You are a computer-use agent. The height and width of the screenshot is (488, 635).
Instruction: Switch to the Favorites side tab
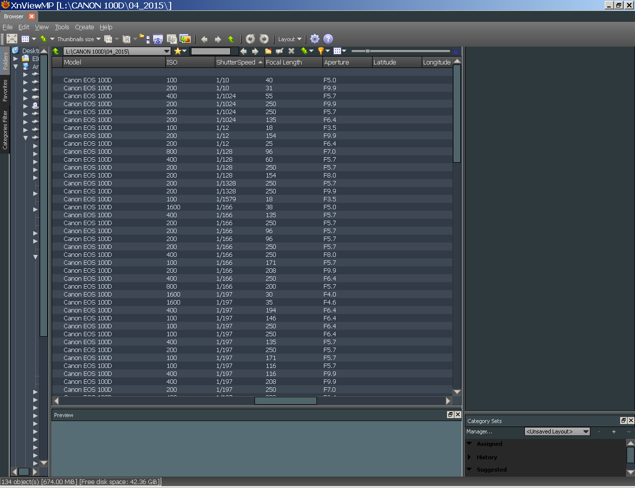(5, 90)
